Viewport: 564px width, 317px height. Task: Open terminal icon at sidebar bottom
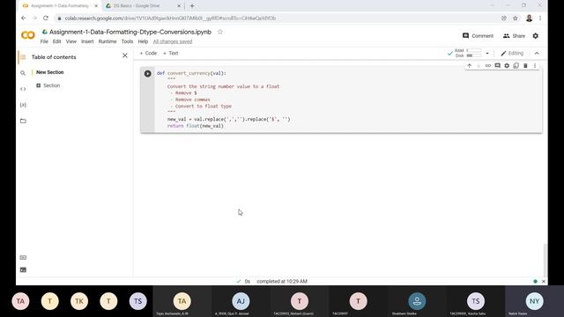(23, 269)
